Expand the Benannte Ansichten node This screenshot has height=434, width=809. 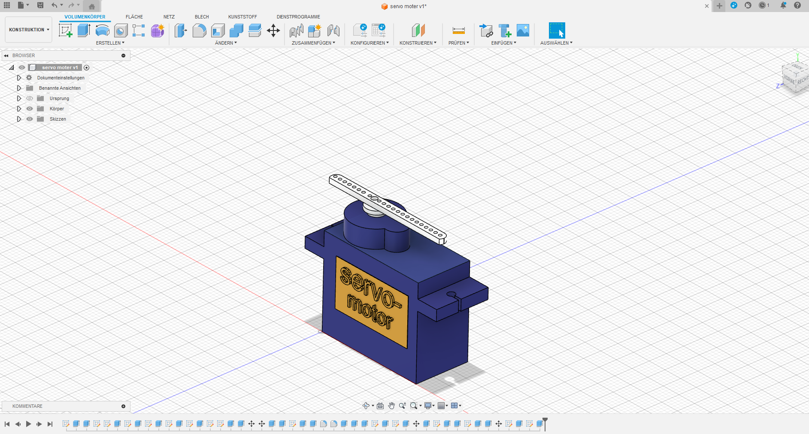(19, 88)
